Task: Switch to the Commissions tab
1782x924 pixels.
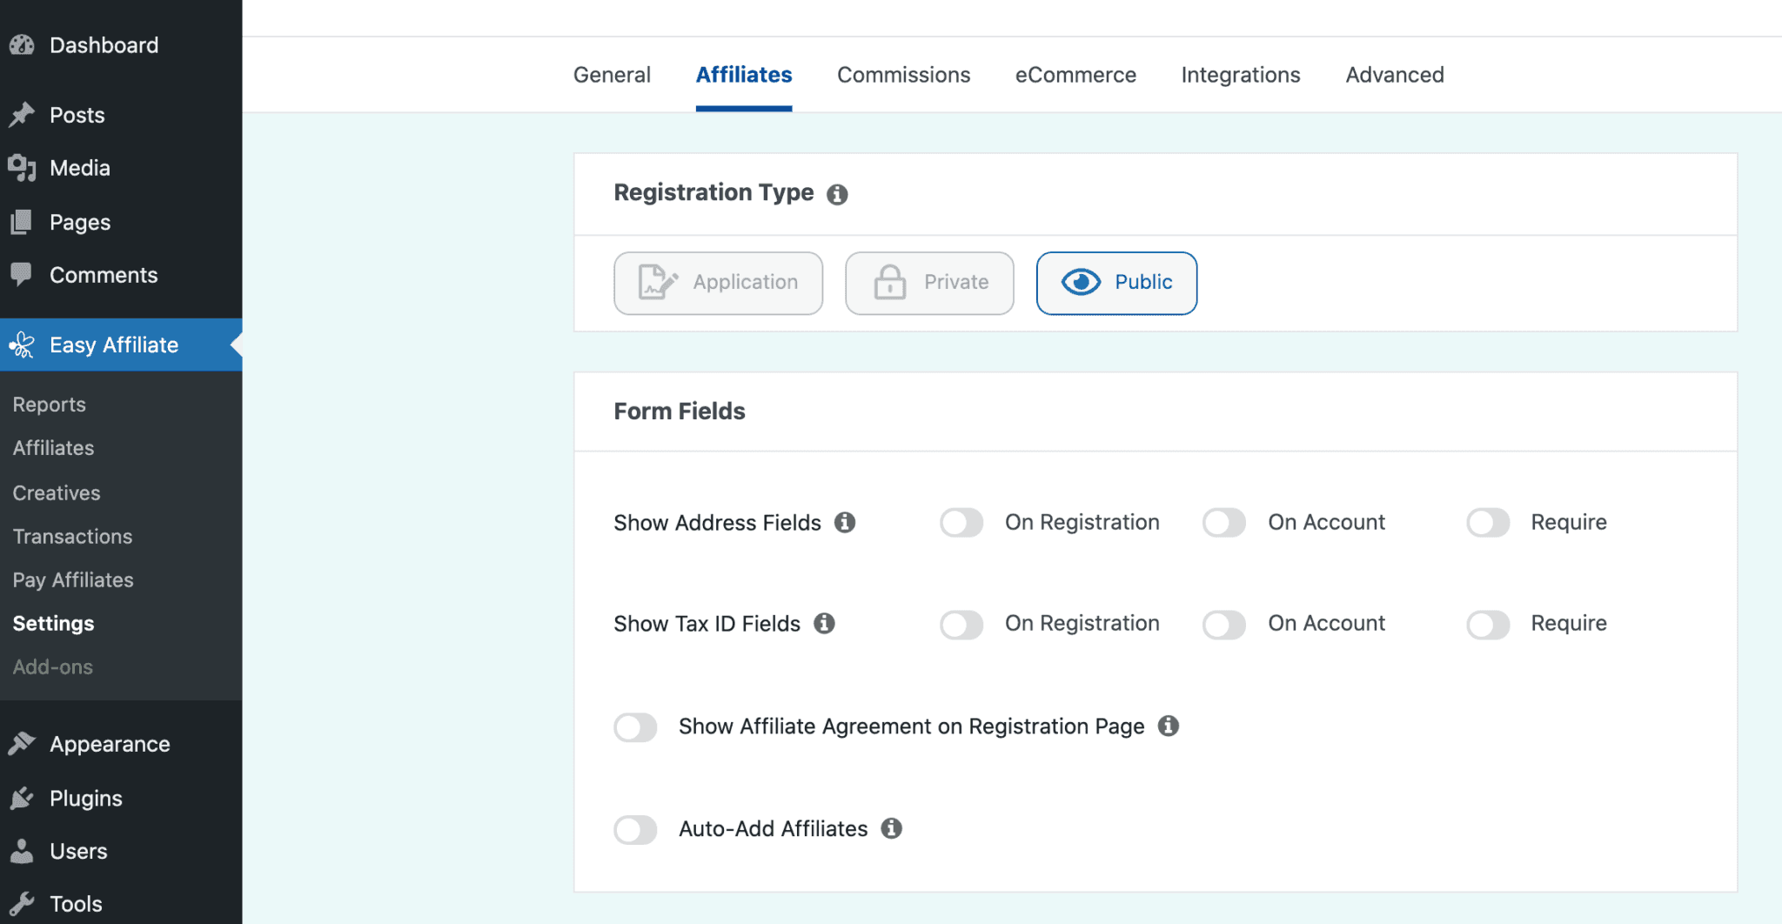Action: (x=903, y=75)
